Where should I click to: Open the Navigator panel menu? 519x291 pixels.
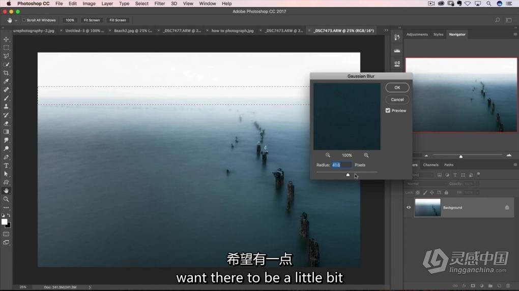click(x=515, y=34)
